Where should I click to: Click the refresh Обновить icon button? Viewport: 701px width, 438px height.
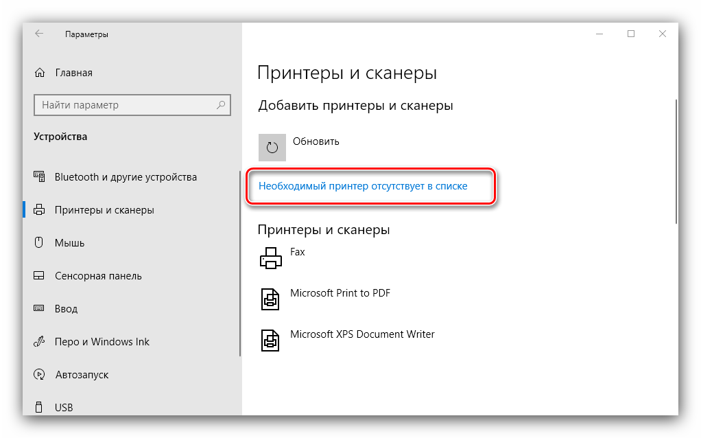click(272, 147)
